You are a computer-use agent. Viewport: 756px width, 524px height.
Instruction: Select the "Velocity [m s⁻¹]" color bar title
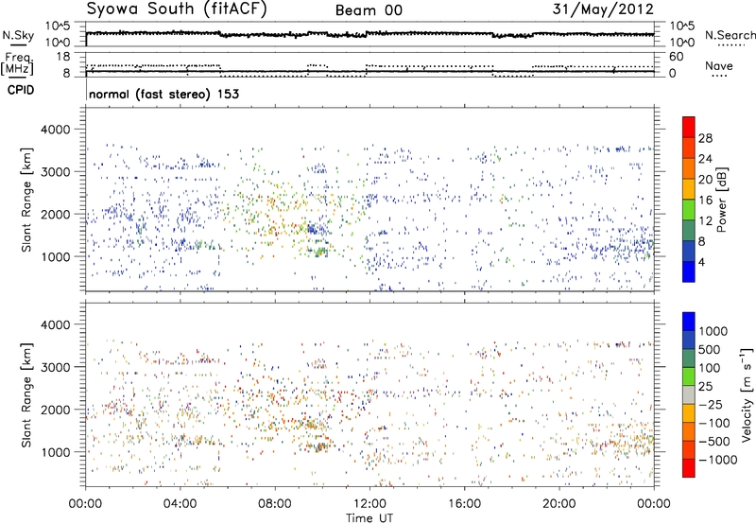(747, 394)
